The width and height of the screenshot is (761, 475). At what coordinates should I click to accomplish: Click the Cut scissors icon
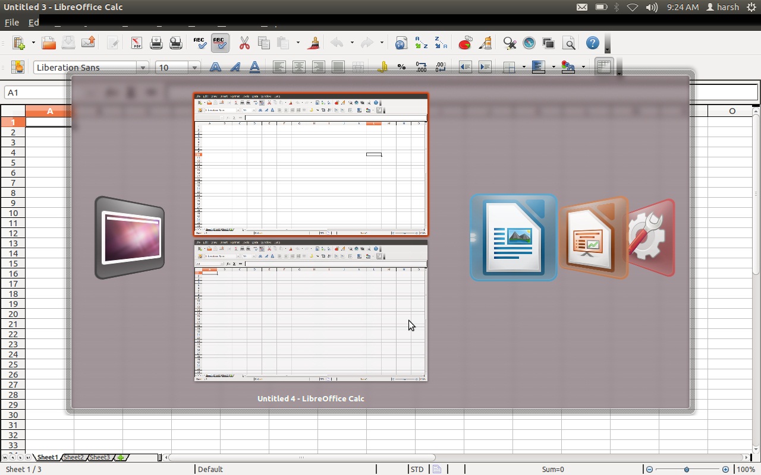pos(244,43)
